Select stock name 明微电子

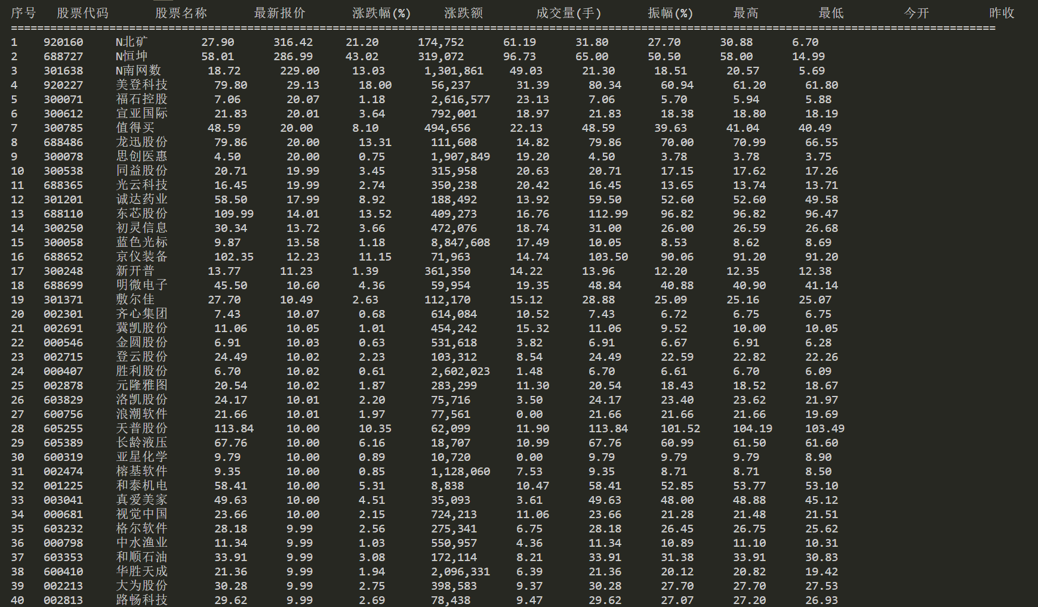(141, 285)
